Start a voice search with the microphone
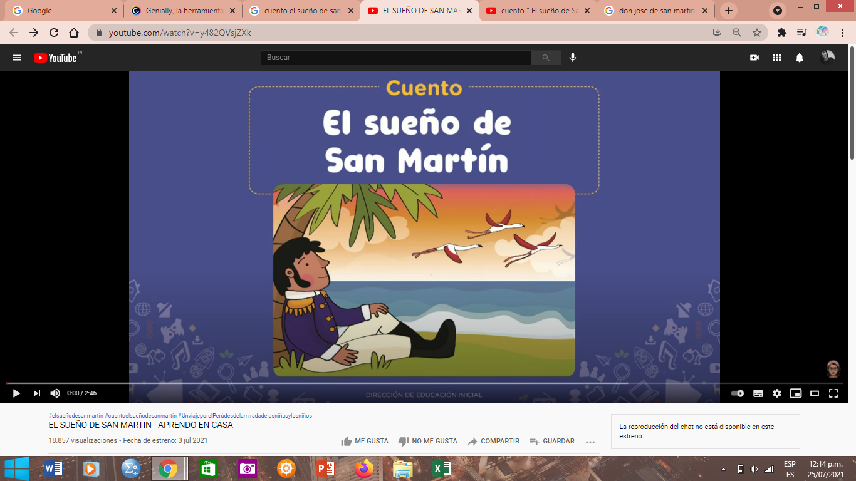Image resolution: width=856 pixels, height=481 pixels. (x=571, y=57)
